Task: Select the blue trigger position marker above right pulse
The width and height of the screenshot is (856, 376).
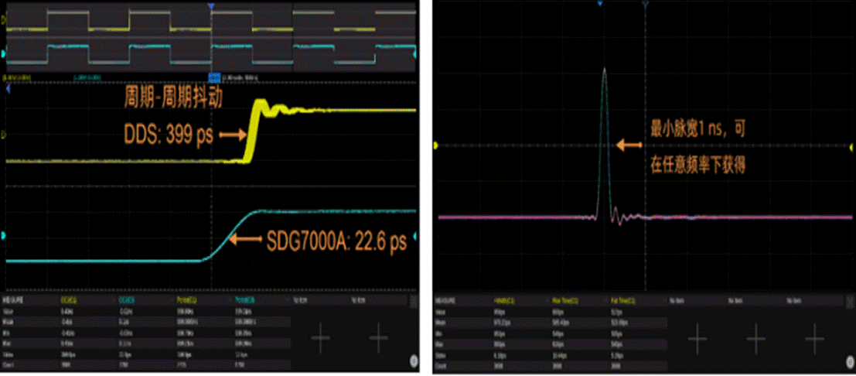Action: point(600,5)
